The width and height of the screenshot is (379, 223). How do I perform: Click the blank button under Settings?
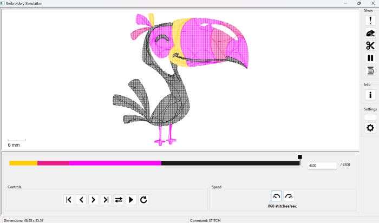370,117
